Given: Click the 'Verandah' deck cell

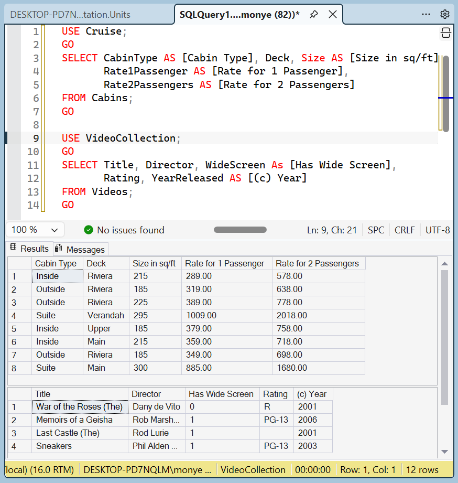Looking at the screenshot, I should pyautogui.click(x=106, y=315).
